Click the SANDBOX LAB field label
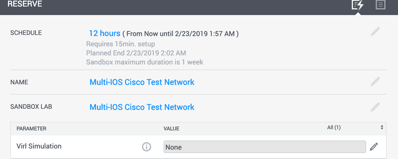Screen dimensions: 398x159 [31, 107]
